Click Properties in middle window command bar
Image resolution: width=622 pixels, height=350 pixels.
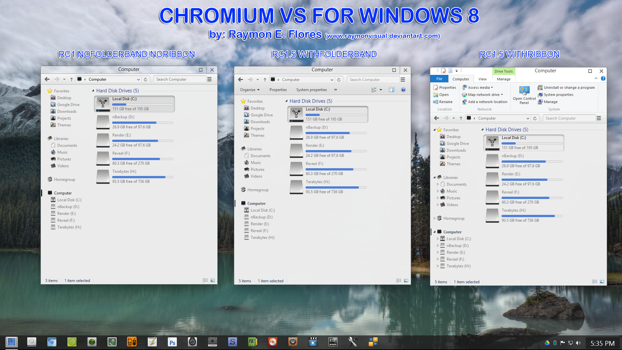pyautogui.click(x=278, y=90)
